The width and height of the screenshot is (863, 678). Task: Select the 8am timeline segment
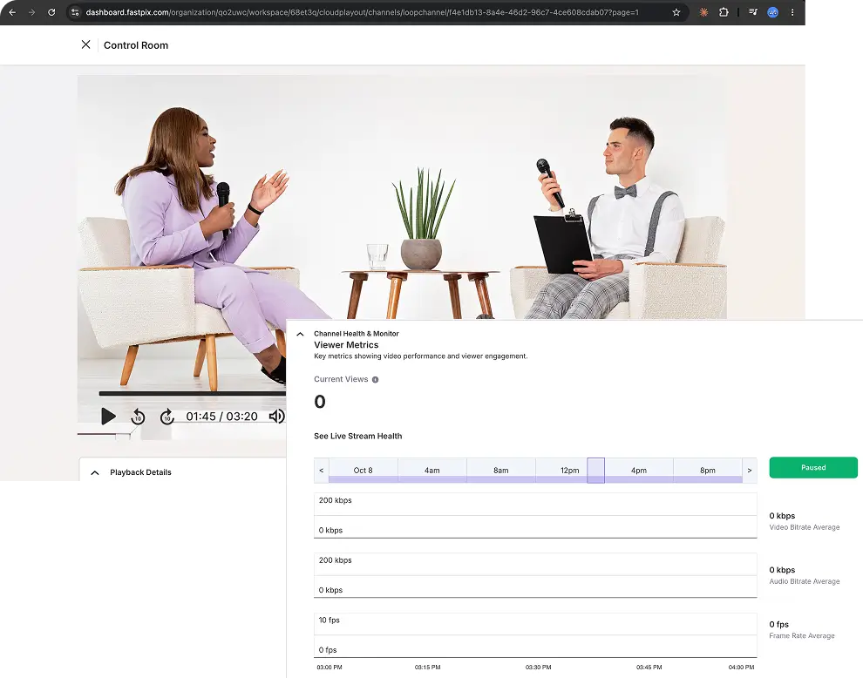tap(501, 471)
